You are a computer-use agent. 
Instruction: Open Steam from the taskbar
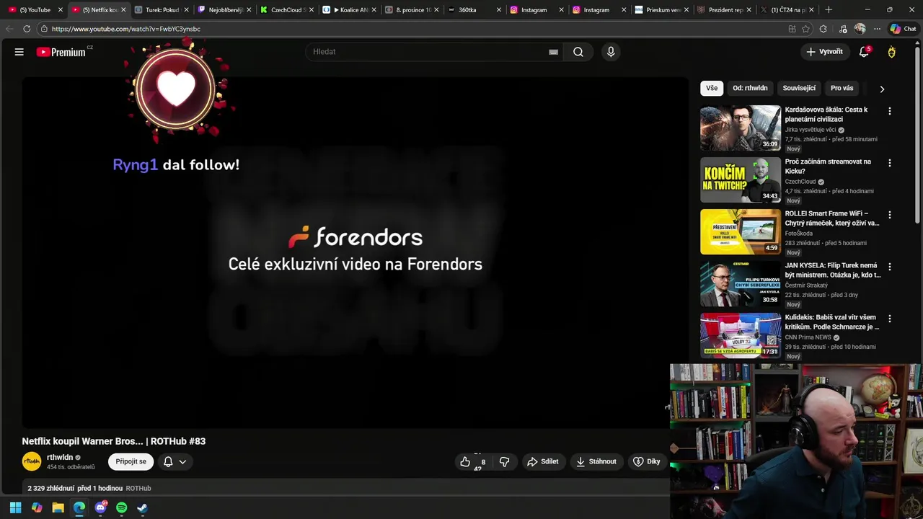pos(142,507)
